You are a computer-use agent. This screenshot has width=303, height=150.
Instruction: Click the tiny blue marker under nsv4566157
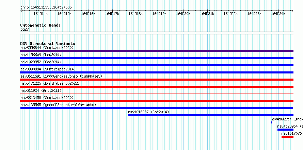click(271, 122)
